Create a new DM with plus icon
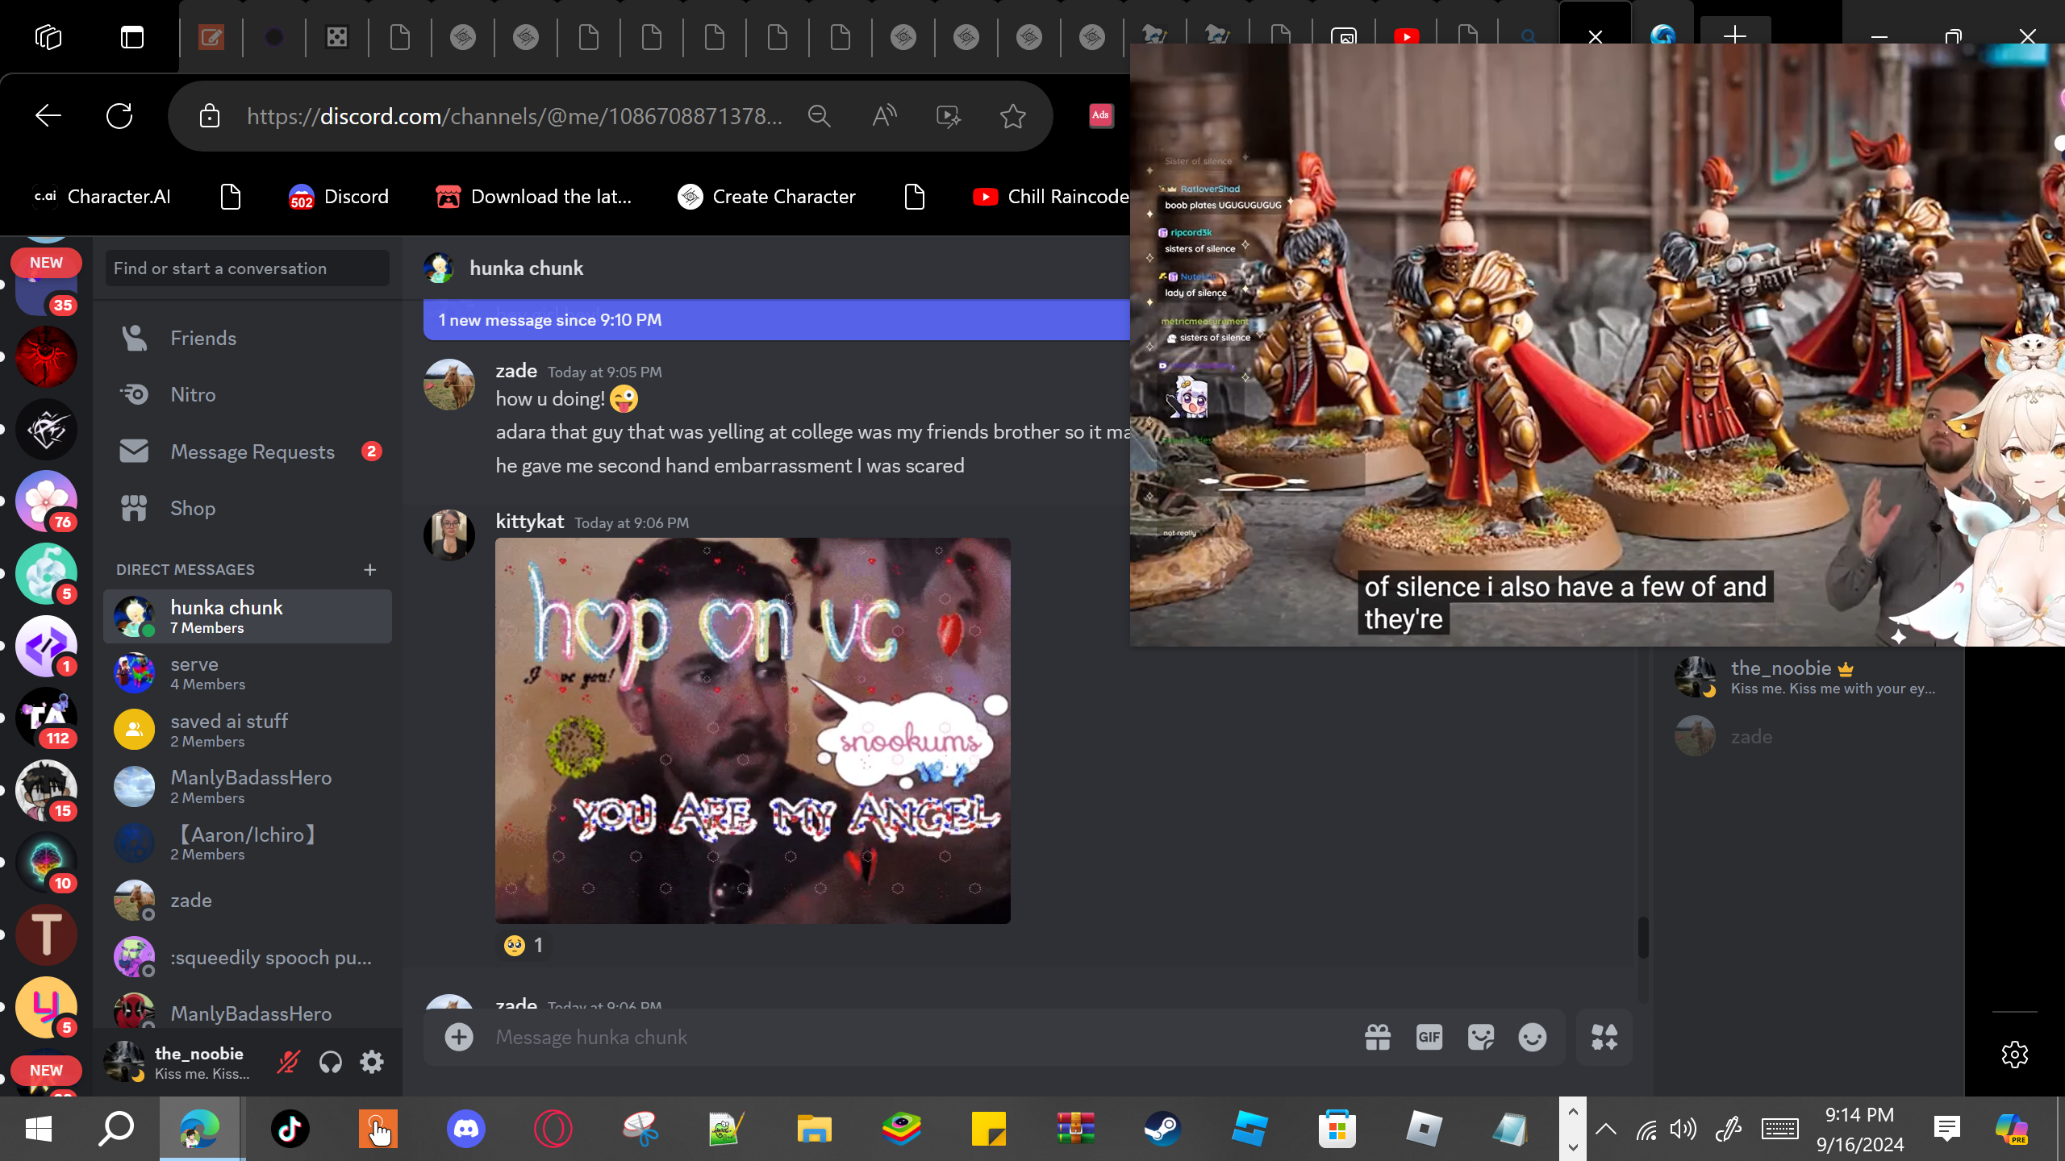 click(370, 570)
